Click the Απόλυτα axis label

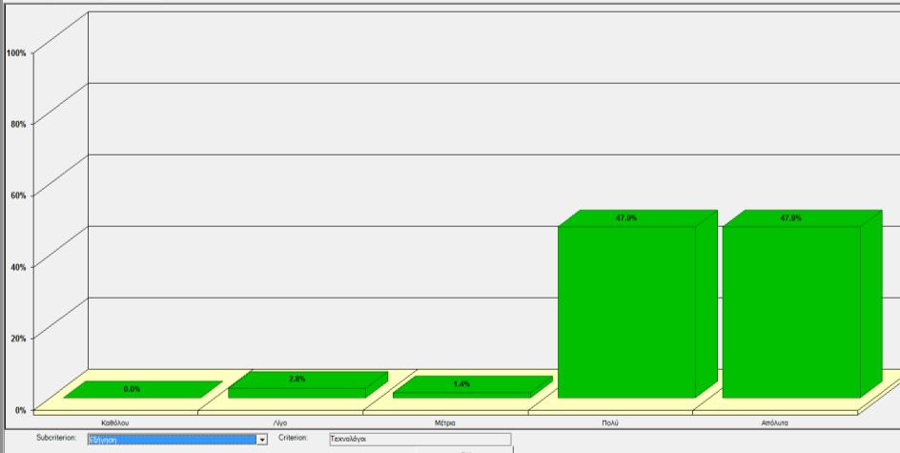click(x=775, y=422)
